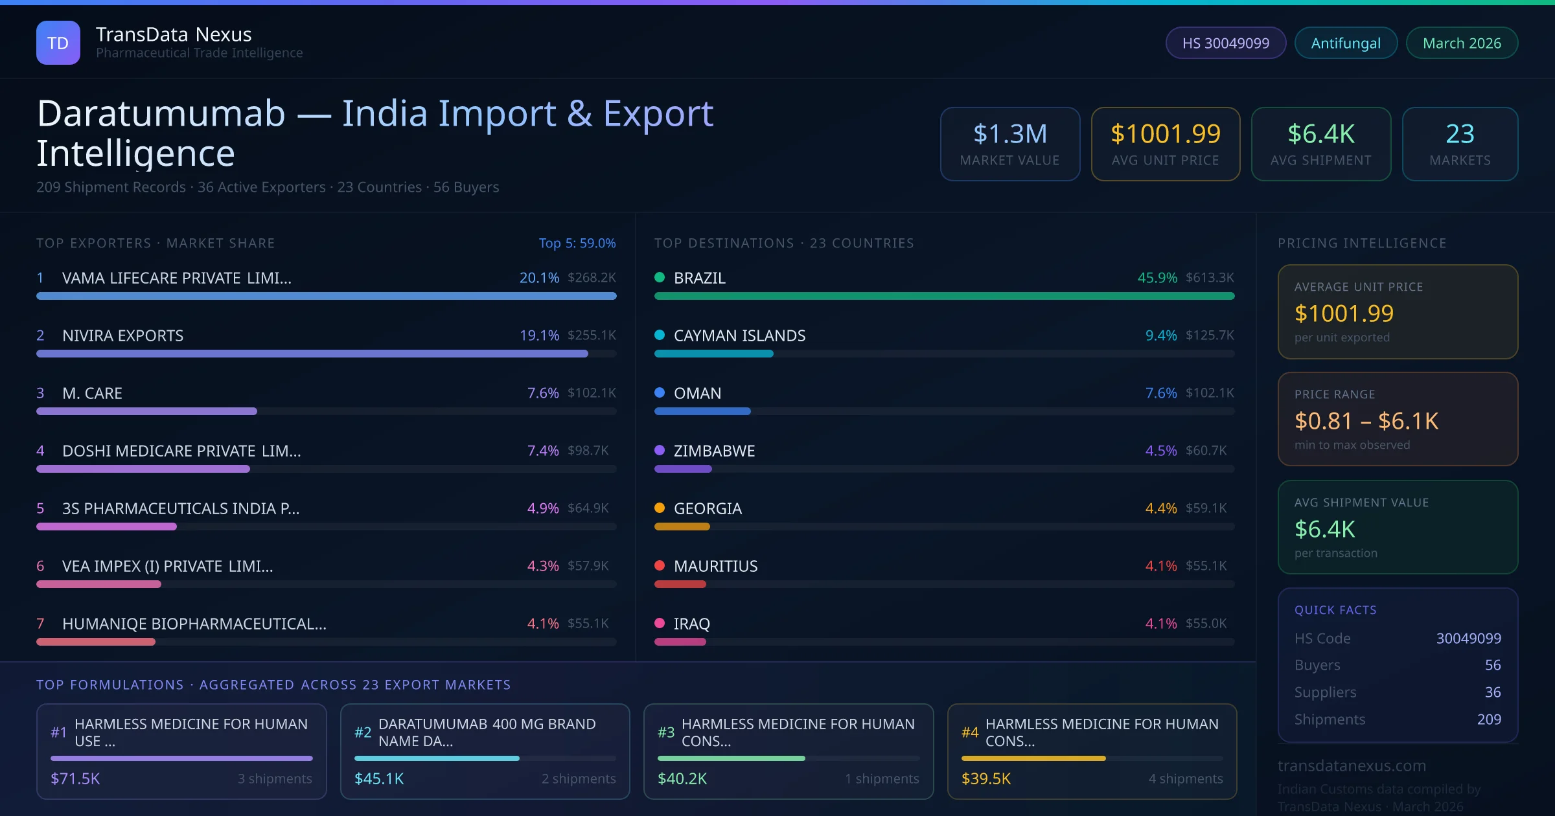The height and width of the screenshot is (816, 1555).
Task: Click the pink dot beside Iraq
Action: [660, 624]
